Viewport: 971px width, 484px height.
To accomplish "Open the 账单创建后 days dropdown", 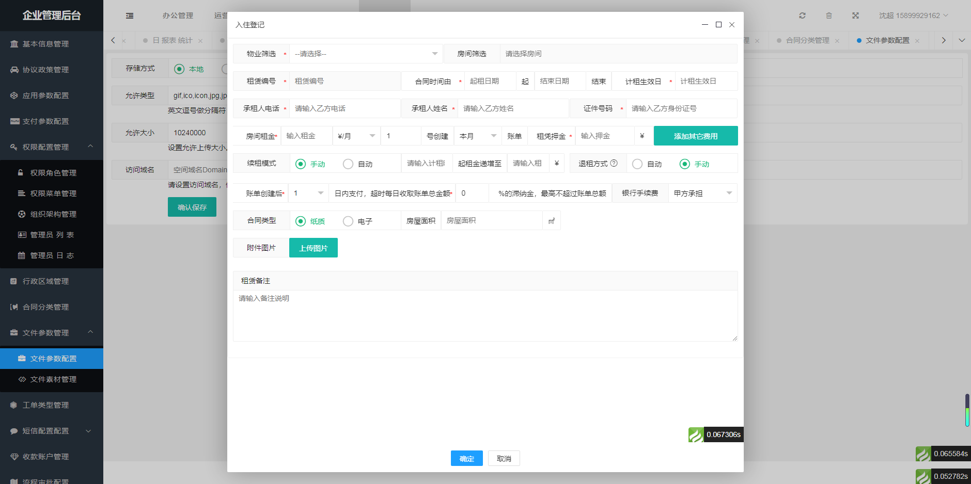I will (308, 193).
